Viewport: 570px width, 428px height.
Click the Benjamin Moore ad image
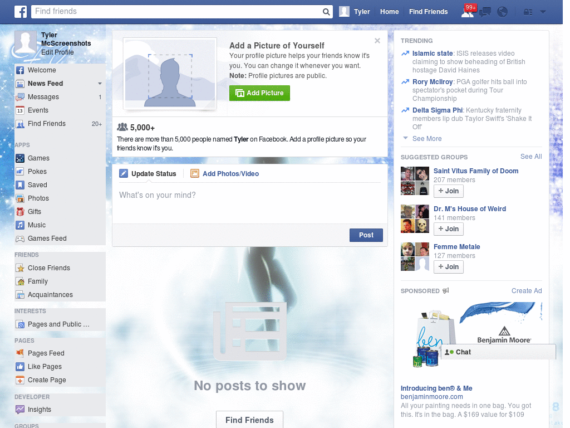coord(471,335)
